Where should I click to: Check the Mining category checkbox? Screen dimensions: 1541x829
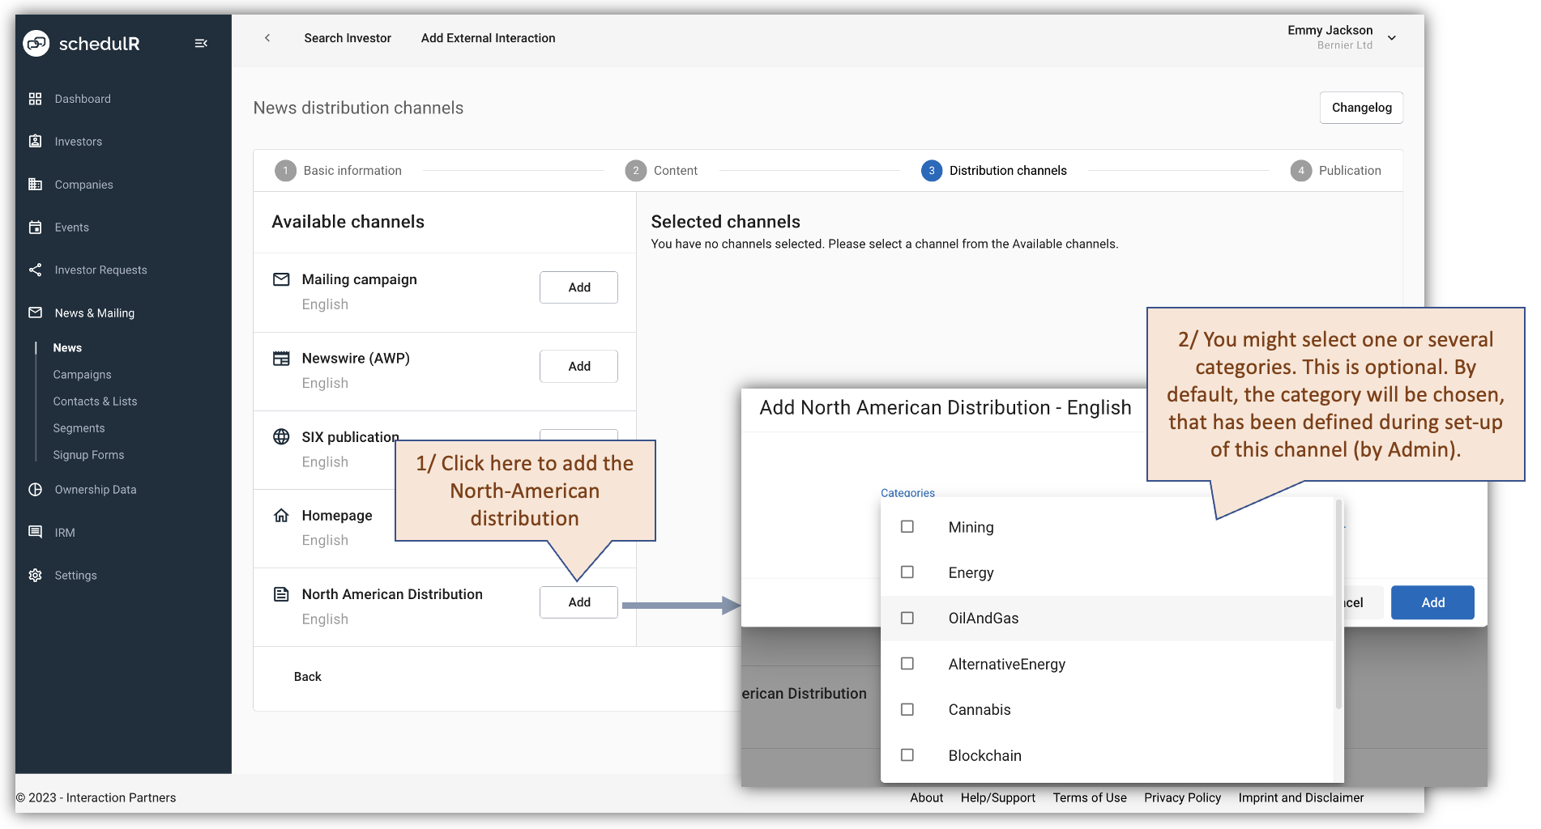click(907, 527)
